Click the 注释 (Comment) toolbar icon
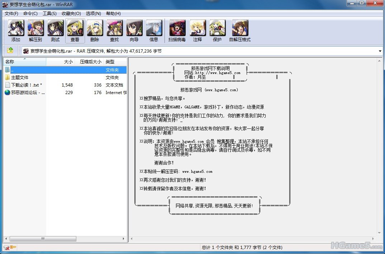 click(x=198, y=31)
